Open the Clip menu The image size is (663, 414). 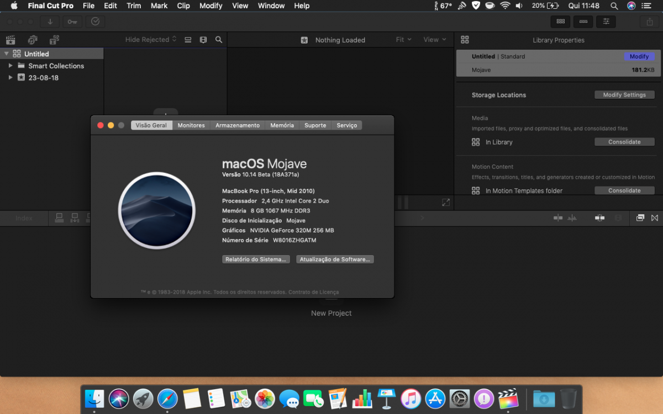pyautogui.click(x=183, y=6)
